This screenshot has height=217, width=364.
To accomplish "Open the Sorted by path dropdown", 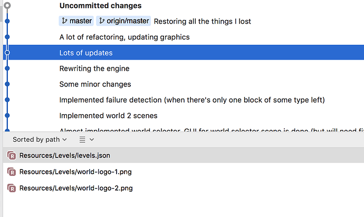I will tap(40, 140).
